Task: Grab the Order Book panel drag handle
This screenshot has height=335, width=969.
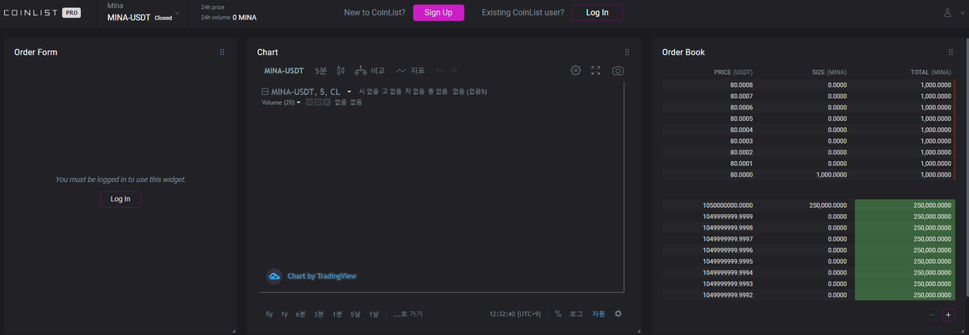Action: (x=950, y=52)
